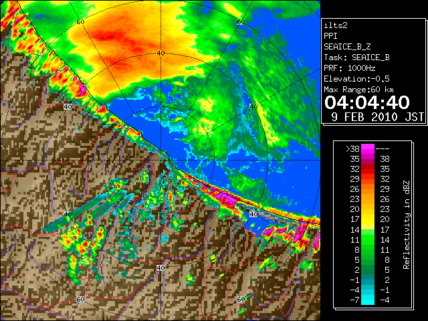This screenshot has height=321, width=428.
Task: Select the Task: SEAICE_B line
Action: [356, 58]
